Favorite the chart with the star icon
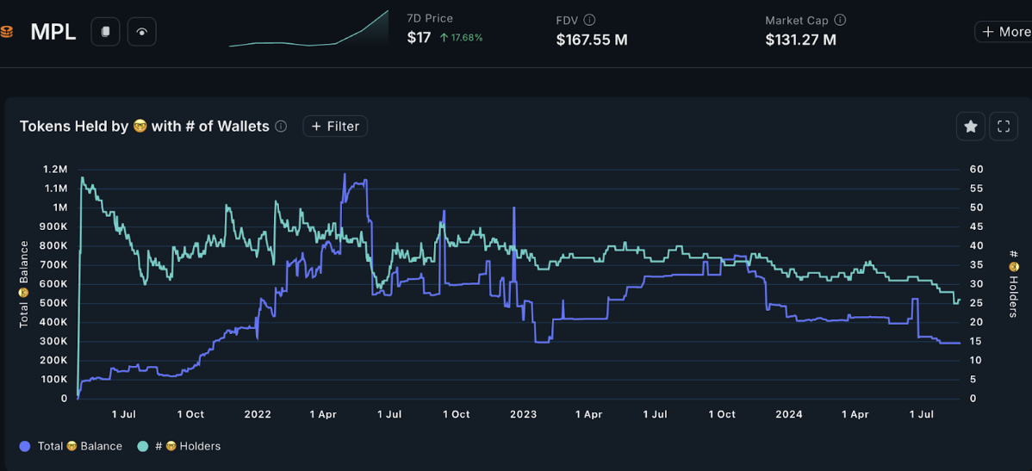Image resolution: width=1032 pixels, height=471 pixels. pos(971,127)
